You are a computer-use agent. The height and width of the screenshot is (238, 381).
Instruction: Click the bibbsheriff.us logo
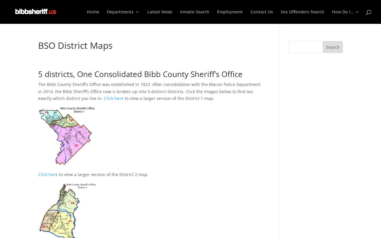tap(36, 12)
